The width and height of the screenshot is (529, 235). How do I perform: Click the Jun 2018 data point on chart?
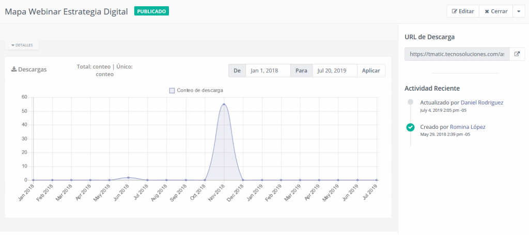tap(128, 177)
